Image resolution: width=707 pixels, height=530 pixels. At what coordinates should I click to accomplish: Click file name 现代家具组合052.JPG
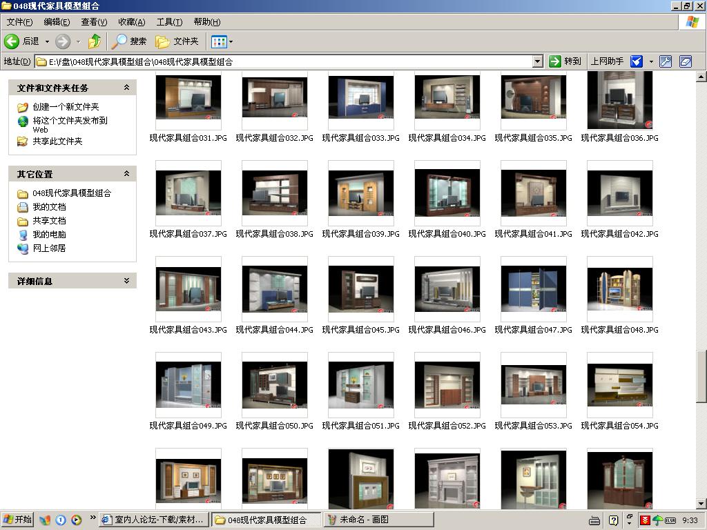(x=447, y=426)
